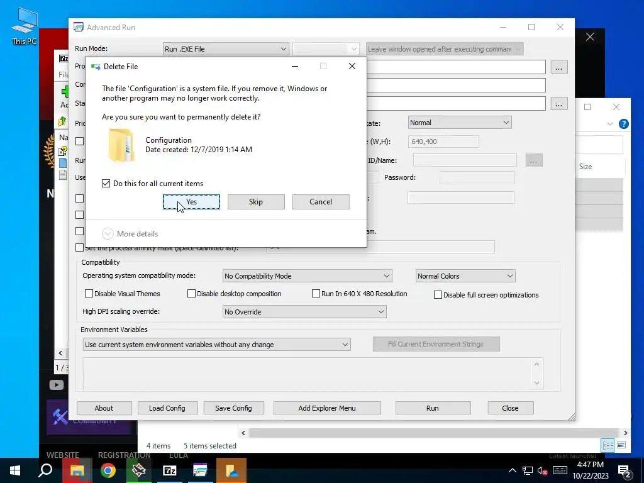Open the notification center icon
The width and height of the screenshot is (644, 483).
(x=625, y=470)
